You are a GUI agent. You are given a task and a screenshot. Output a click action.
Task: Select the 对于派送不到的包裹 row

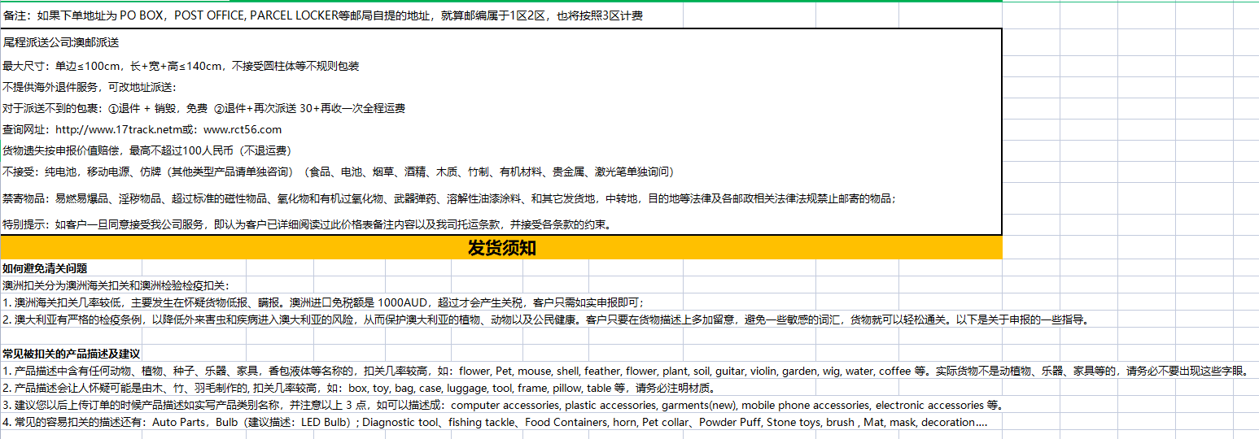203,108
